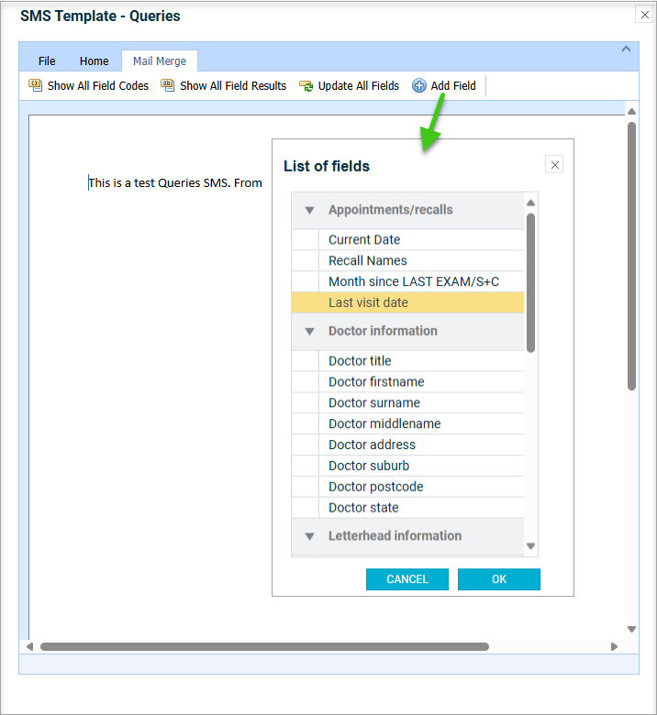Click editor vertical scrollbar thumb
Viewport: 657px width, 715px height.
631,257
